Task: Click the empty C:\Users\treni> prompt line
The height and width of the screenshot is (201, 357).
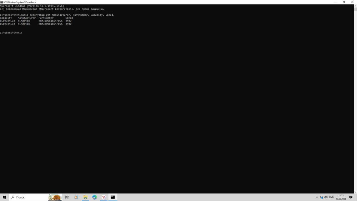Action: (x=11, y=32)
